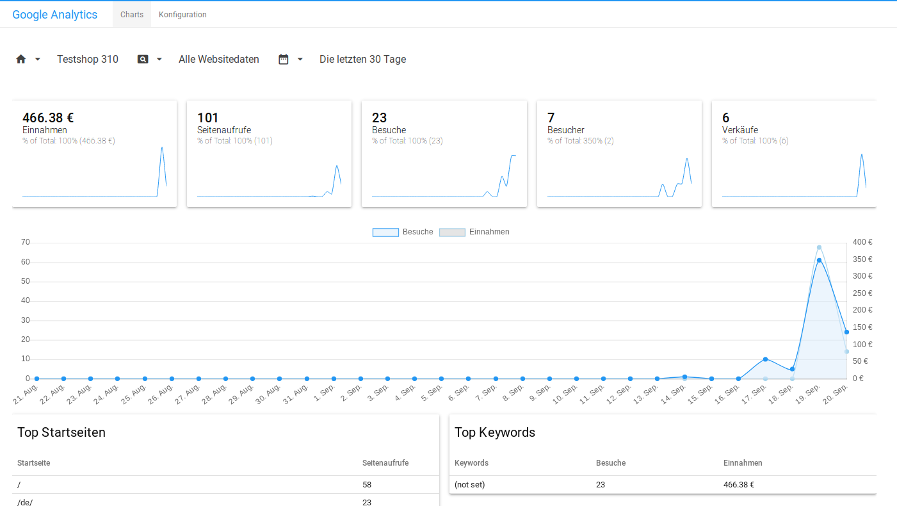
Task: Expand the dropdown arrow beside home icon
Action: coord(38,59)
